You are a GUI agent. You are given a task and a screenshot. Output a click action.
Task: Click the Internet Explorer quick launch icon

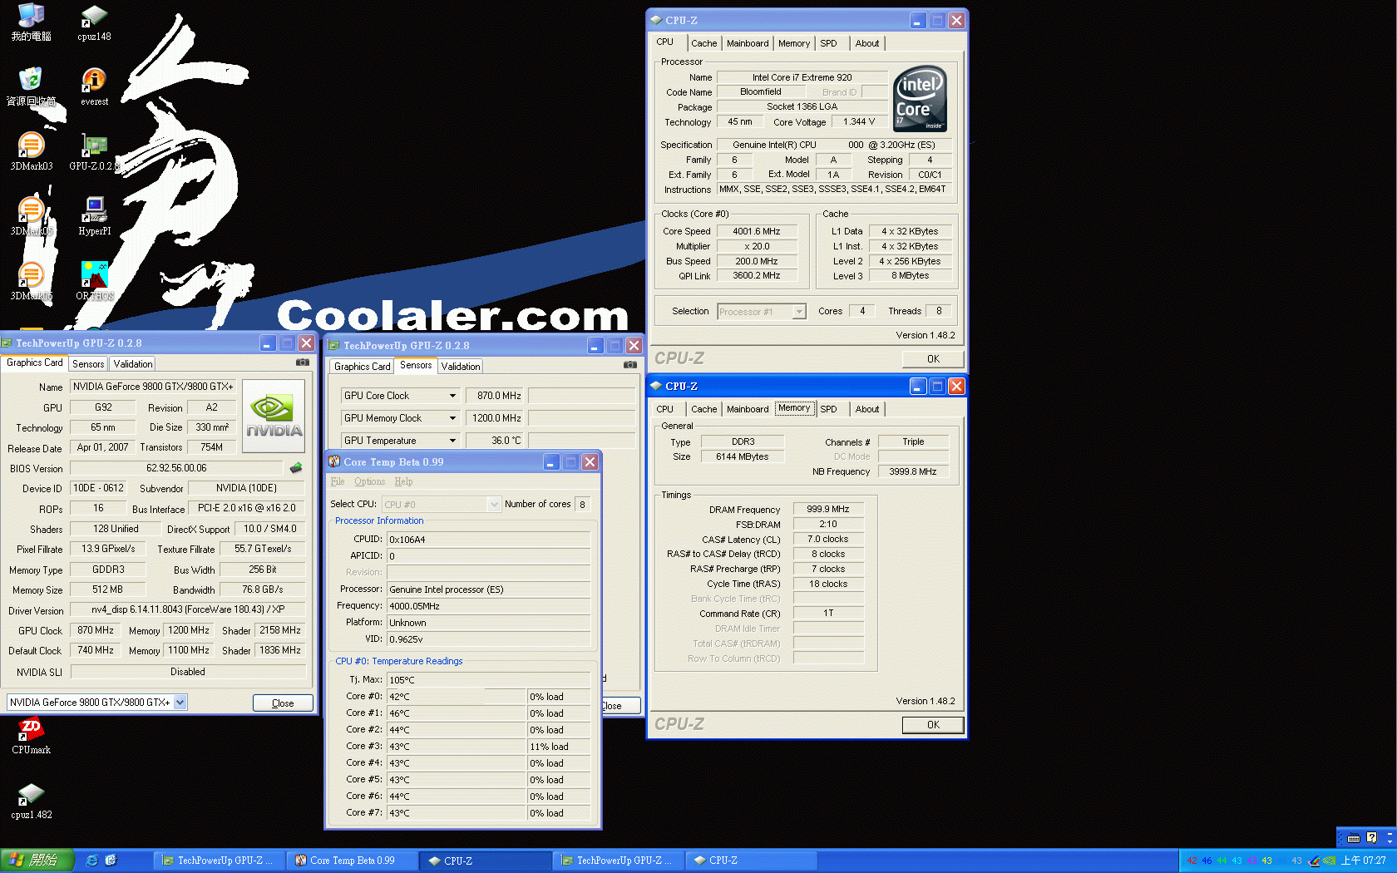click(92, 861)
